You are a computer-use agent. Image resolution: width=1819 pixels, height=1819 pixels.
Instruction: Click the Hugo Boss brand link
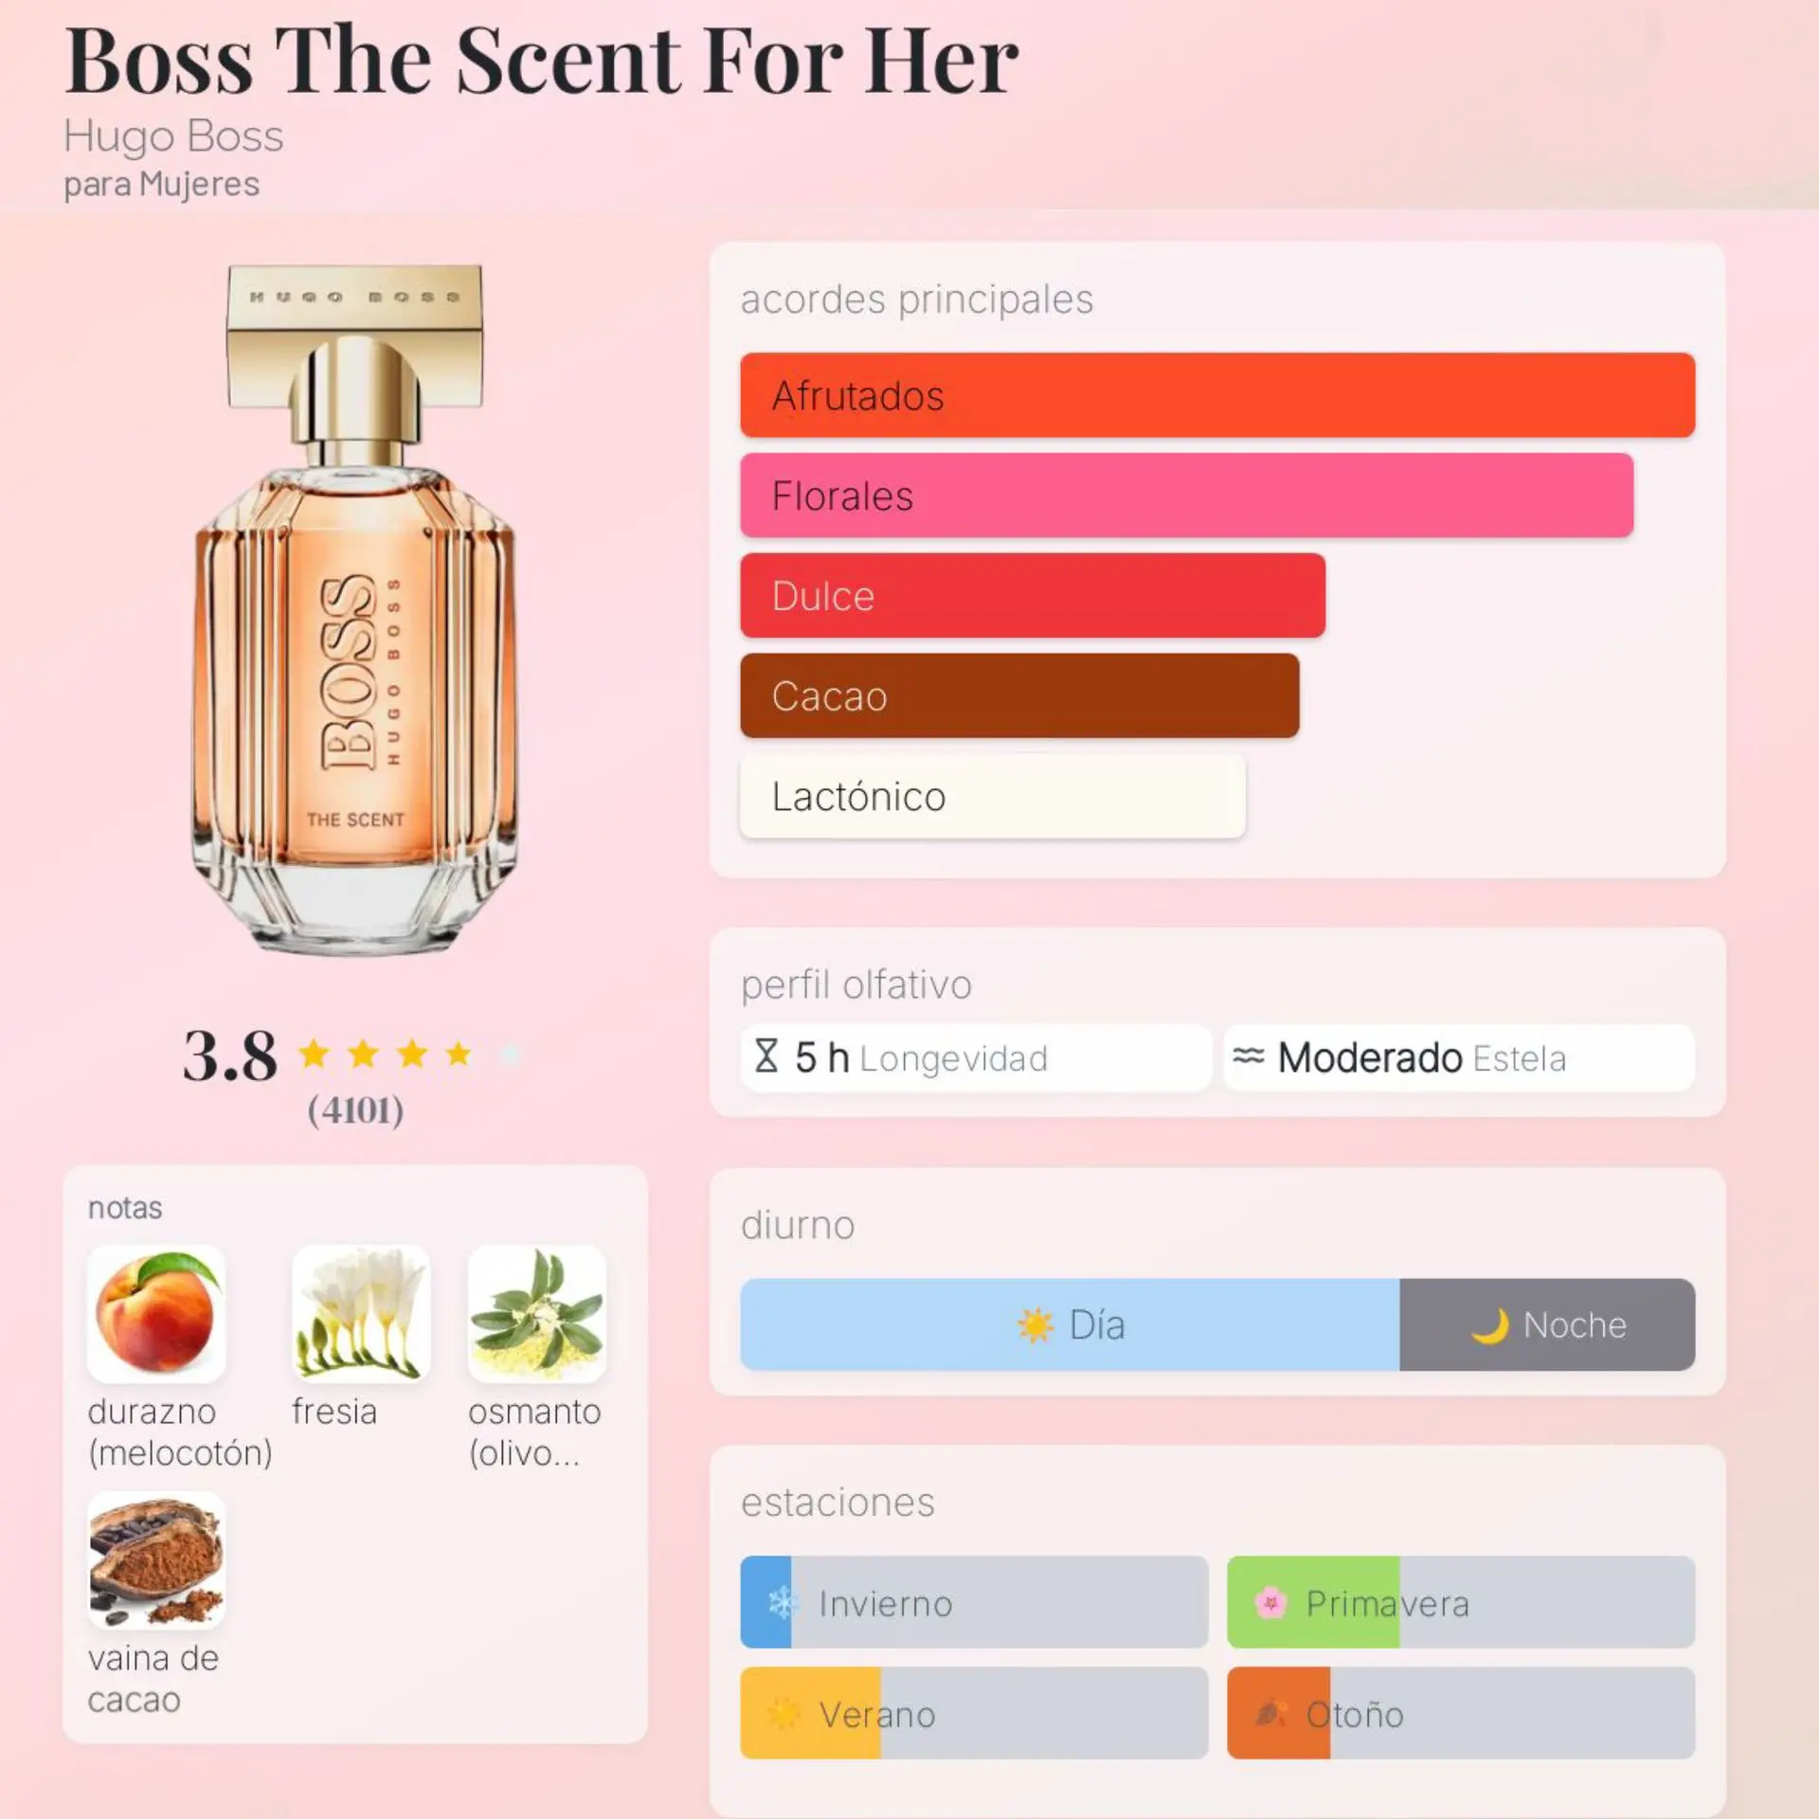pyautogui.click(x=173, y=136)
